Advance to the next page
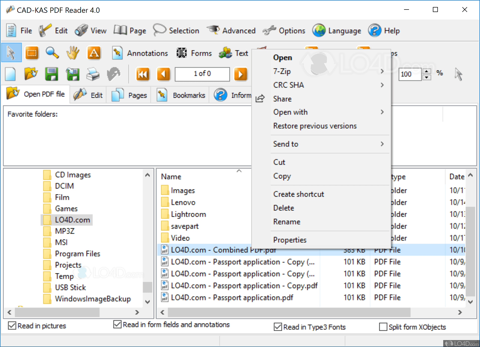The width and height of the screenshot is (480, 347). [241, 74]
